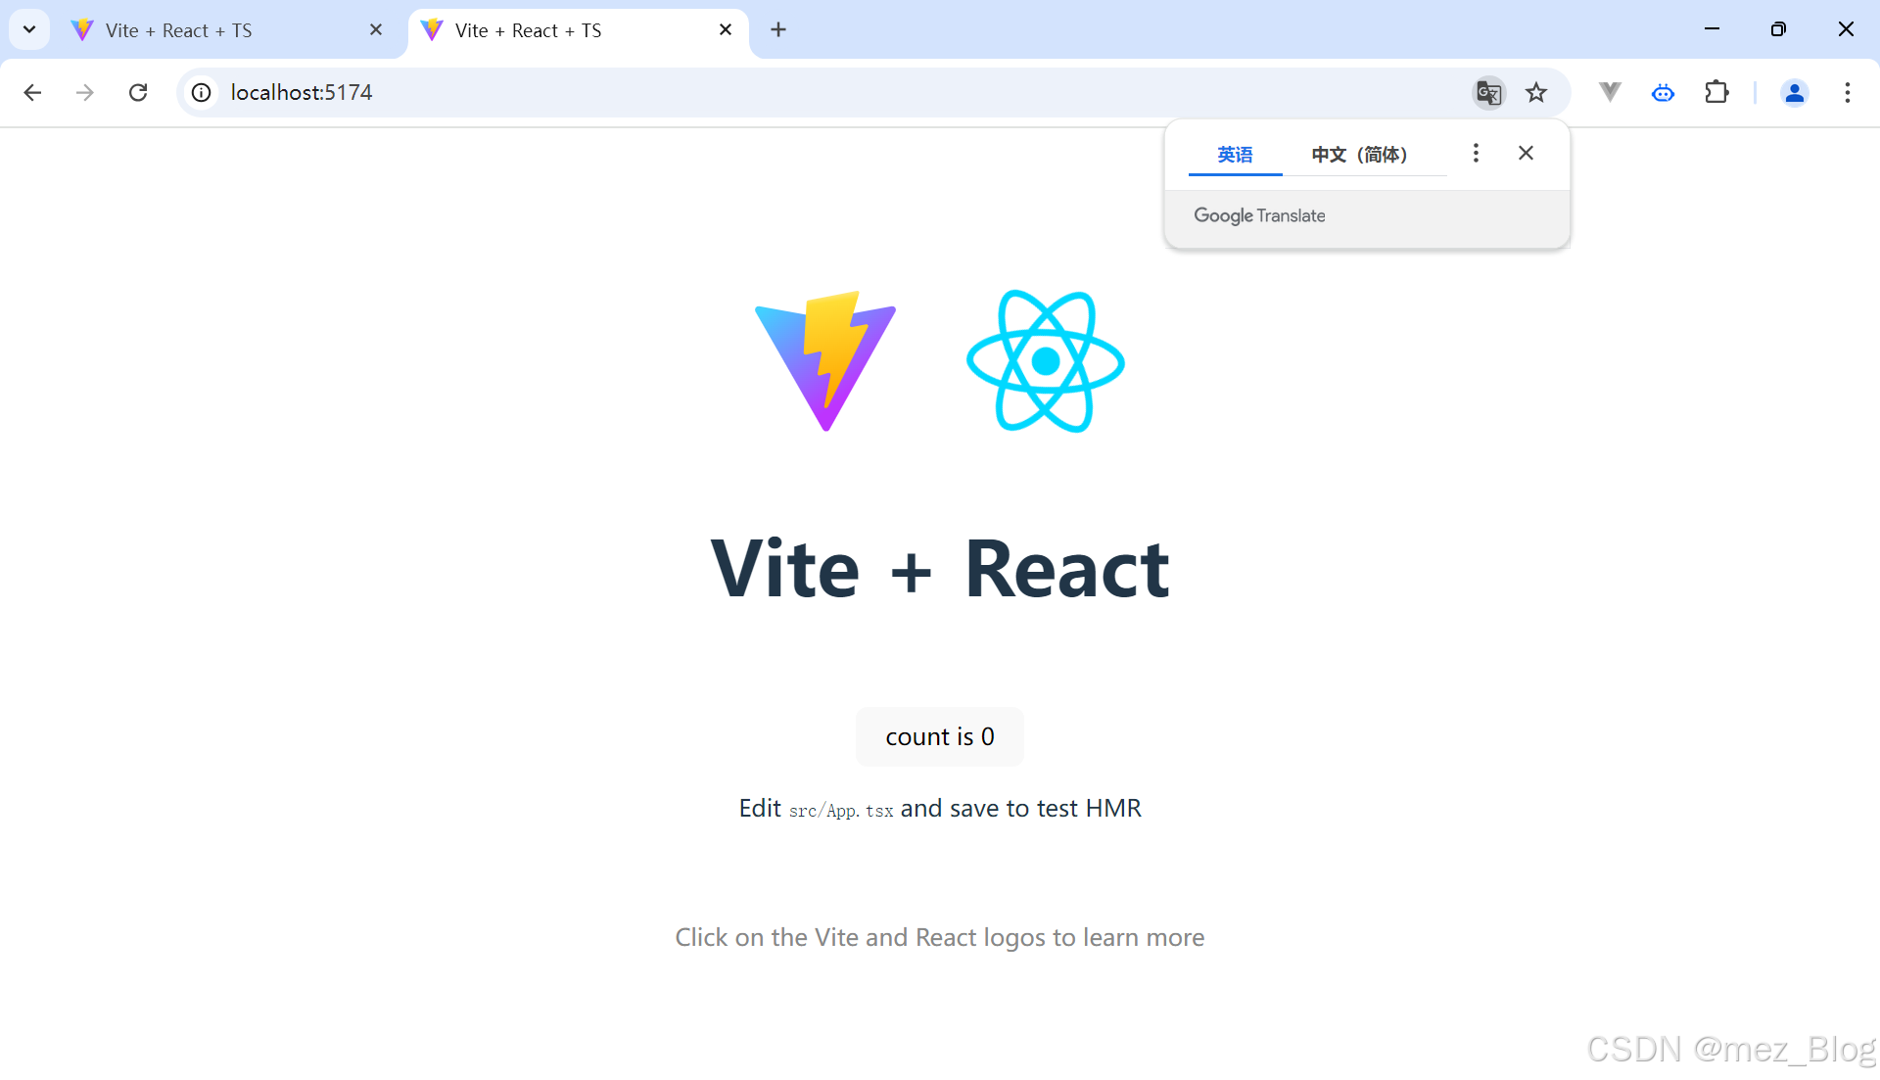The image size is (1880, 1080).
Task: Open the tab search dropdown arrow
Action: coord(29,29)
